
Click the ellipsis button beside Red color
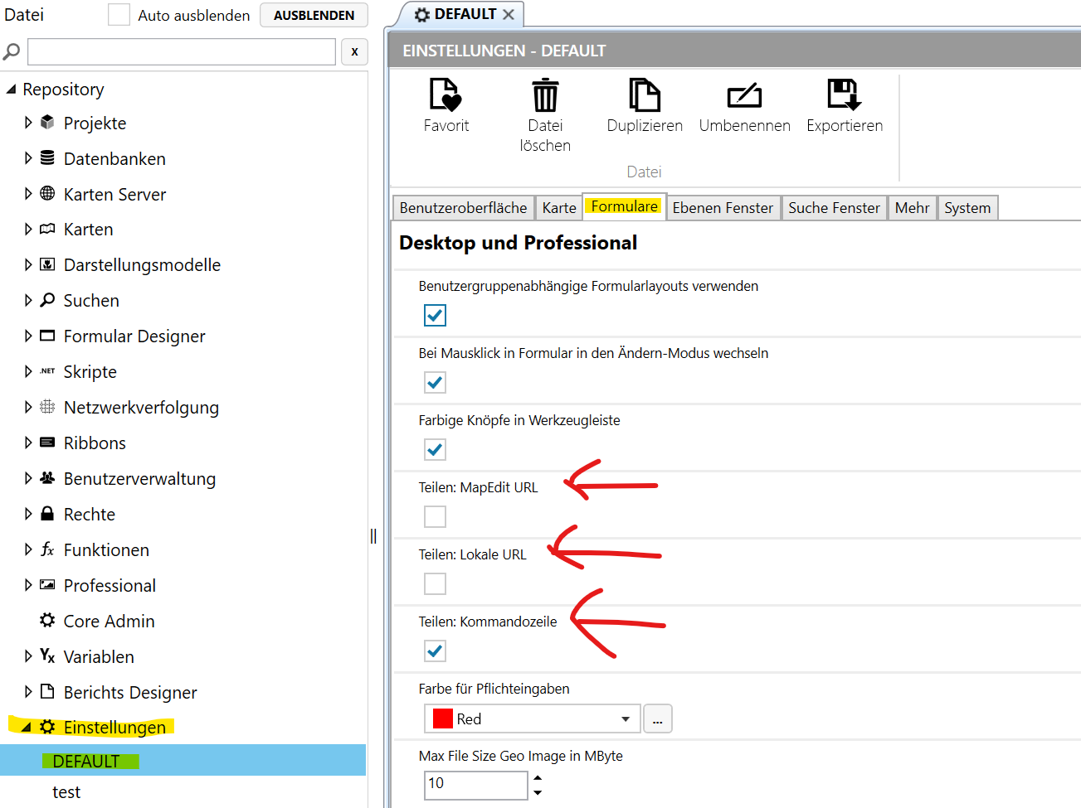pos(657,718)
